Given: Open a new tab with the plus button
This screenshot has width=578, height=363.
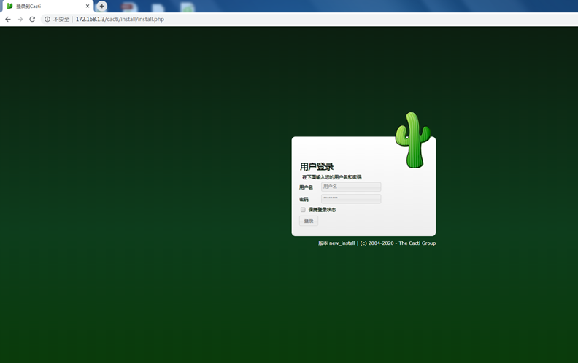Looking at the screenshot, I should tap(101, 7).
